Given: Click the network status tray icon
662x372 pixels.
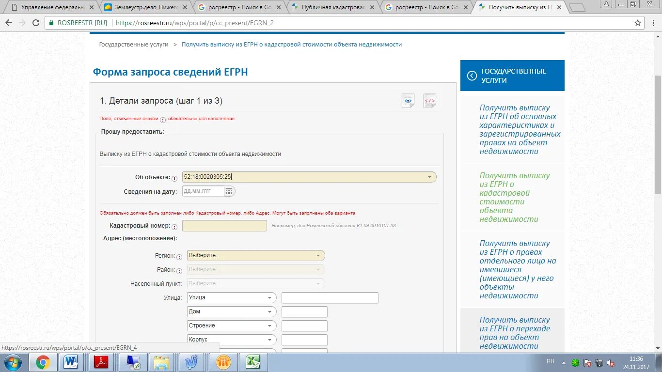Looking at the screenshot, I should pos(599,363).
